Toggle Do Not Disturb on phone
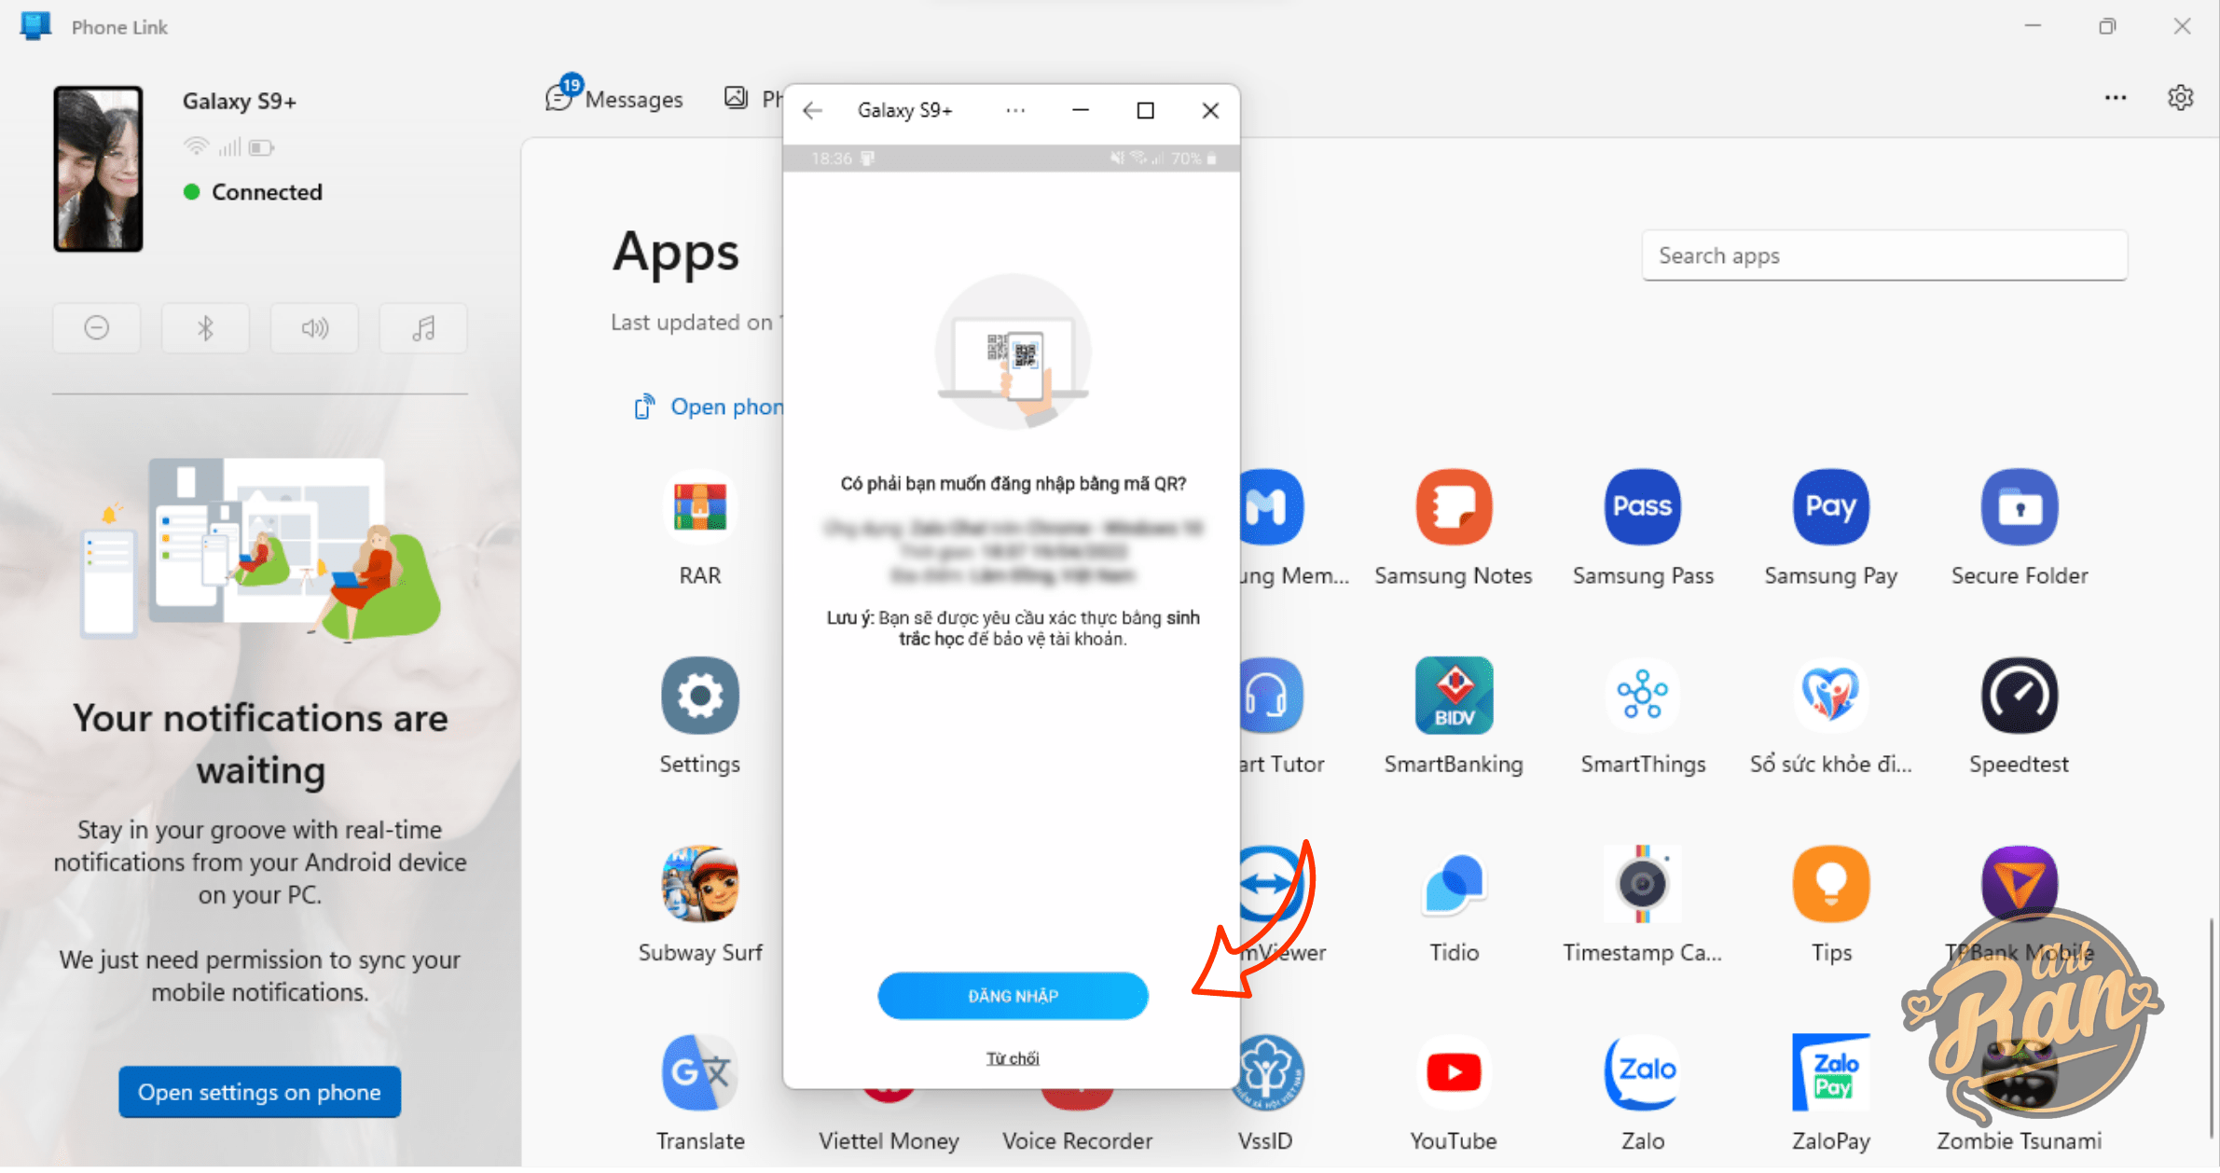This screenshot has width=2220, height=1173. [97, 328]
